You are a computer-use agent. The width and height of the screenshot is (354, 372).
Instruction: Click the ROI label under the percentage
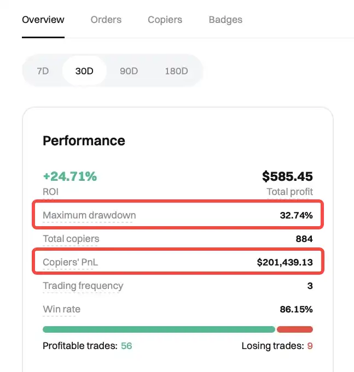(x=51, y=192)
